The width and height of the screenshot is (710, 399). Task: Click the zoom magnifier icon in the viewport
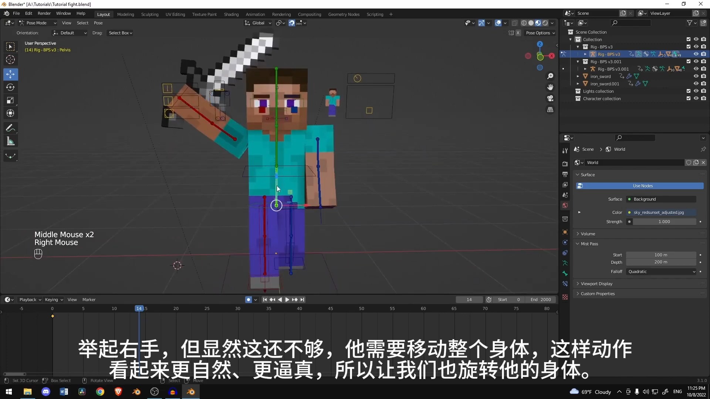[x=551, y=76]
